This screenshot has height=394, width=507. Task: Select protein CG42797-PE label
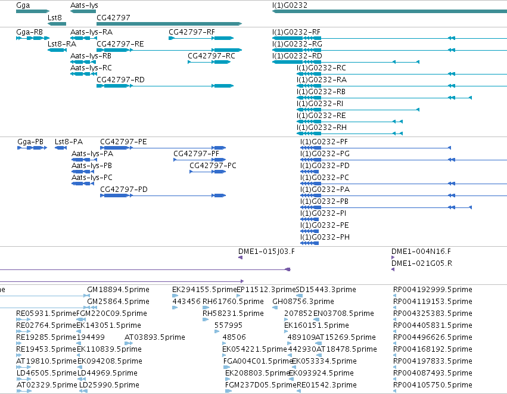[123, 142]
